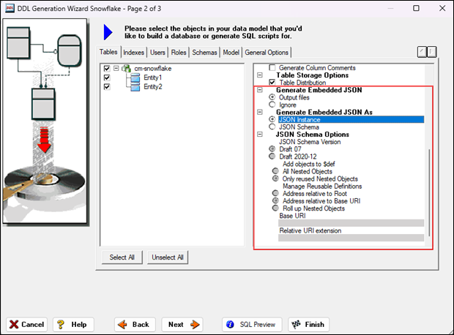Collapse the JSON Schema Options group
The height and width of the screenshot is (335, 454).
pos(260,135)
